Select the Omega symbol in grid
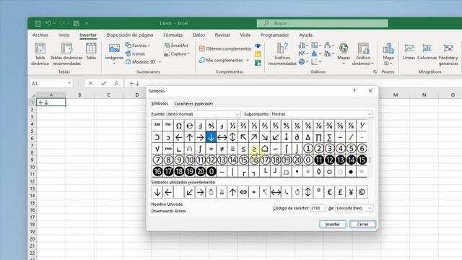Image resolution: width=462 pixels, height=260 pixels. pos(179,126)
